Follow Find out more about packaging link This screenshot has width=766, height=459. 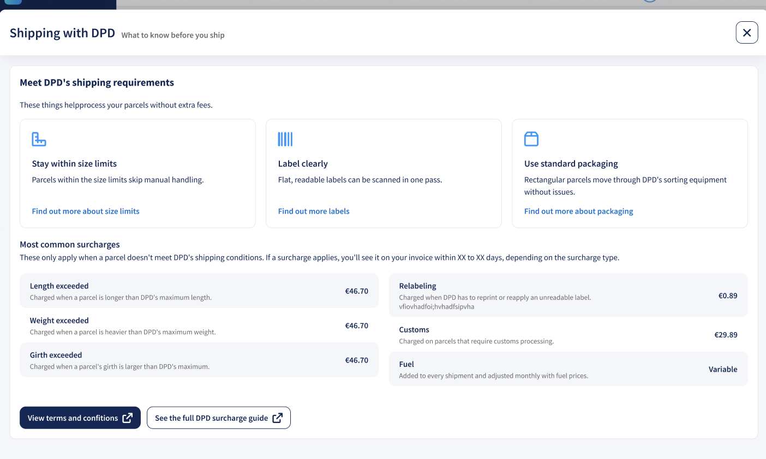[579, 211]
